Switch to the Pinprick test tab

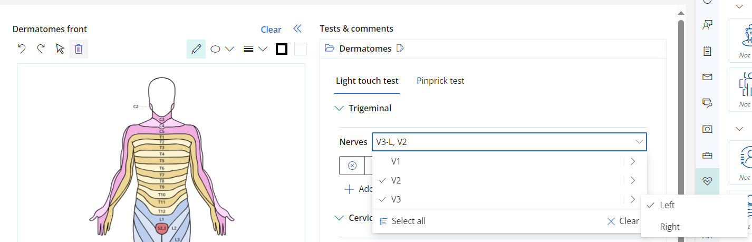(440, 81)
